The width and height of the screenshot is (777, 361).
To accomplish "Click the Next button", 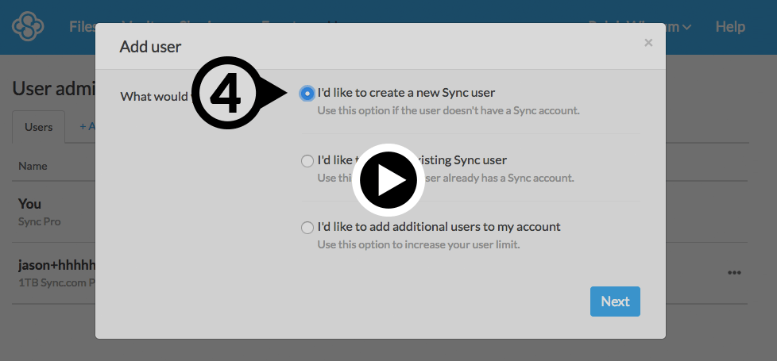I will [614, 301].
